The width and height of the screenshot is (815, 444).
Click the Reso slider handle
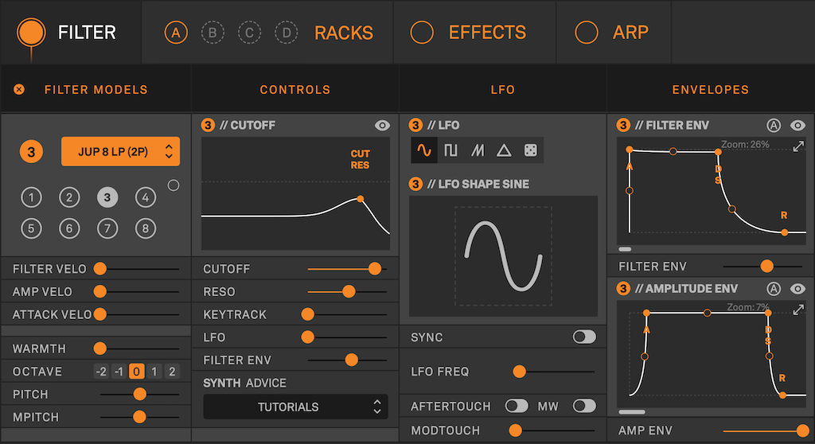click(x=349, y=292)
